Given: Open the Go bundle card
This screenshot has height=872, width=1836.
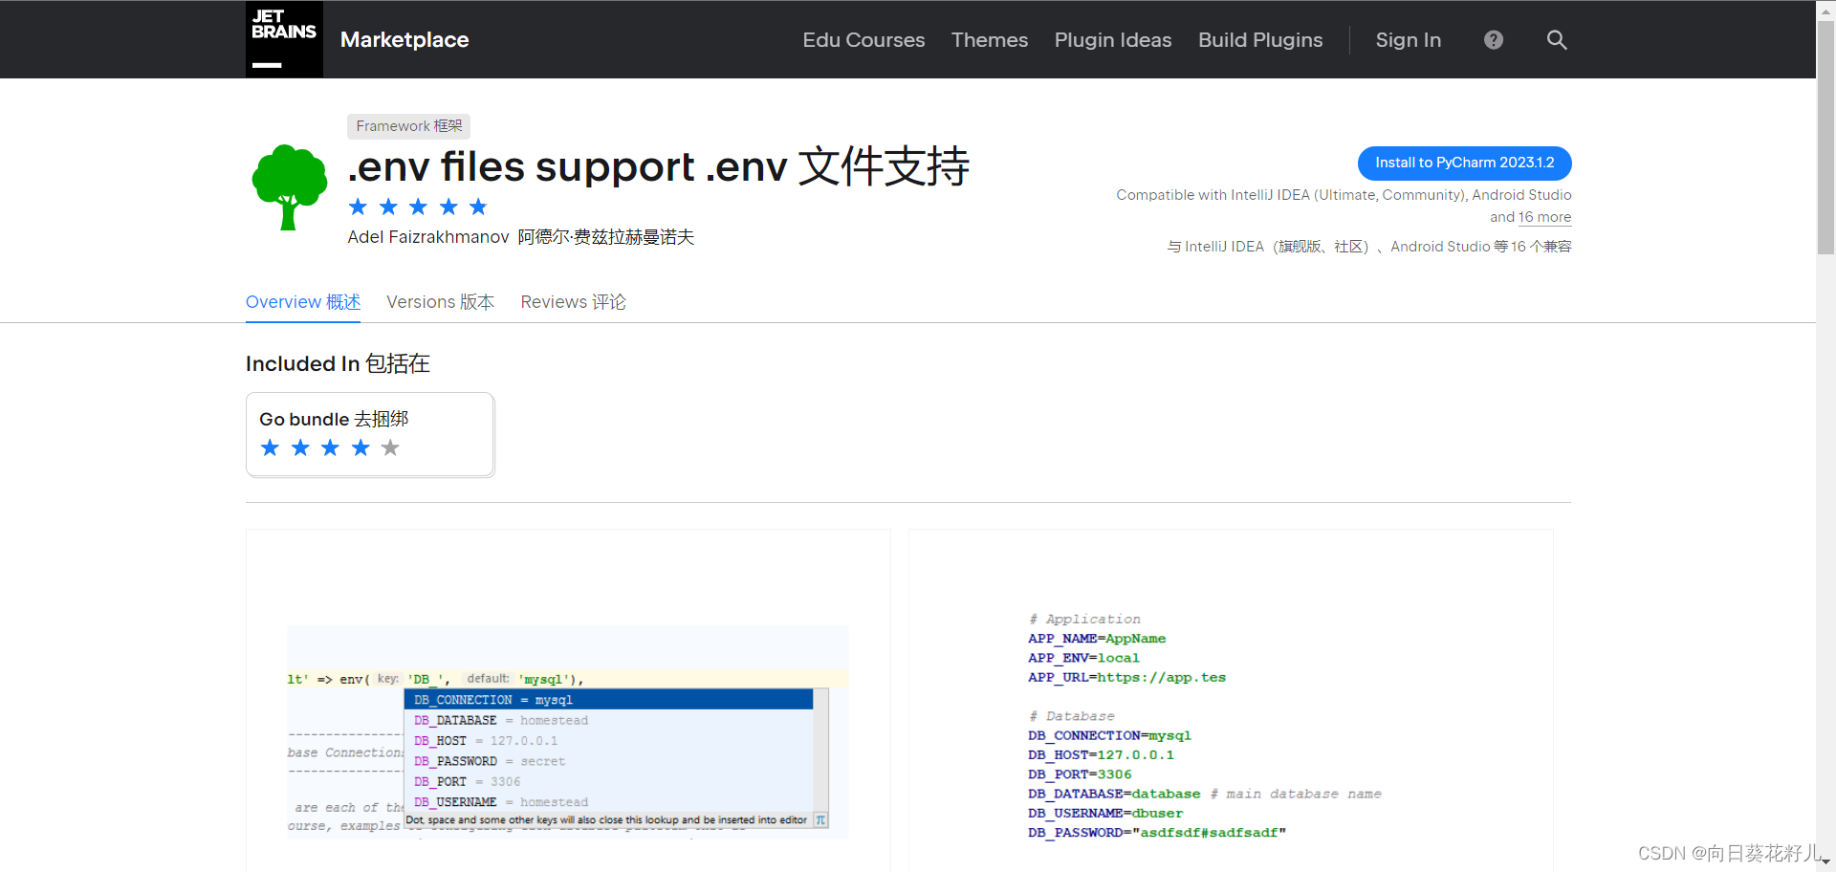Looking at the screenshot, I should click(x=370, y=434).
